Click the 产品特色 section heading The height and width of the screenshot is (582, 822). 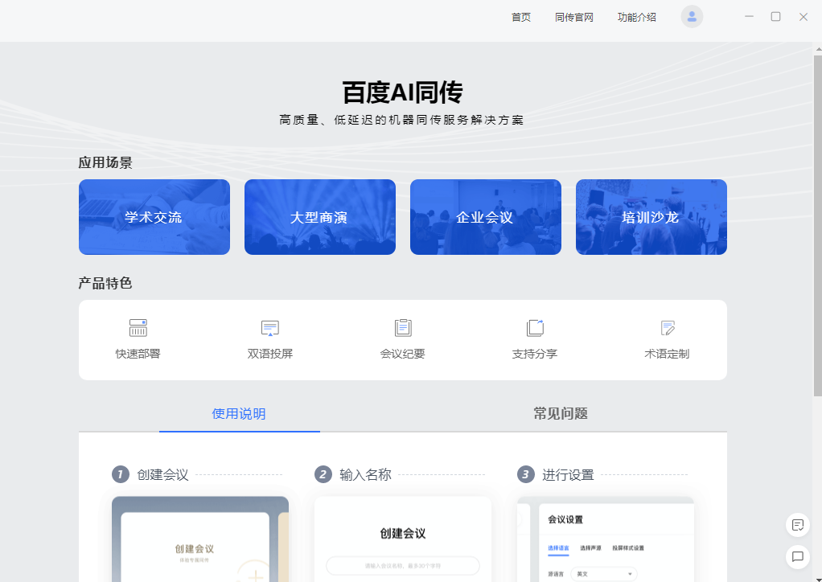point(105,284)
